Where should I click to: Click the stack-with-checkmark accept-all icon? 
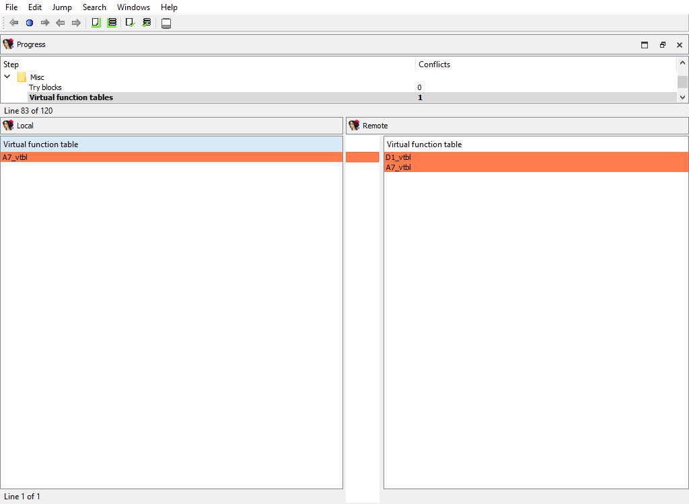147,22
